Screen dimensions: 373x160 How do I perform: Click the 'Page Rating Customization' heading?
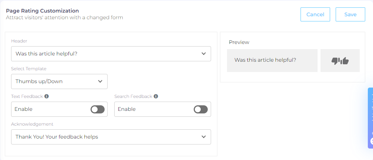(43, 11)
